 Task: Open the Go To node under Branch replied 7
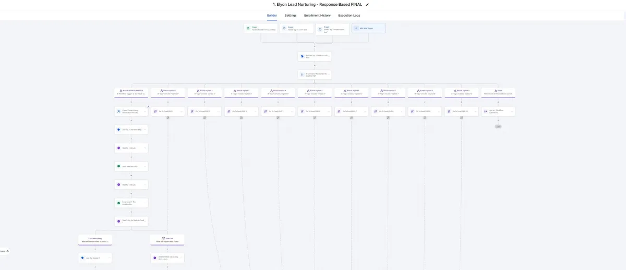(388, 111)
